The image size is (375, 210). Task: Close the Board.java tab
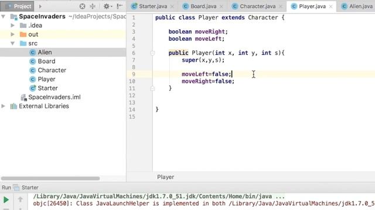click(221, 6)
